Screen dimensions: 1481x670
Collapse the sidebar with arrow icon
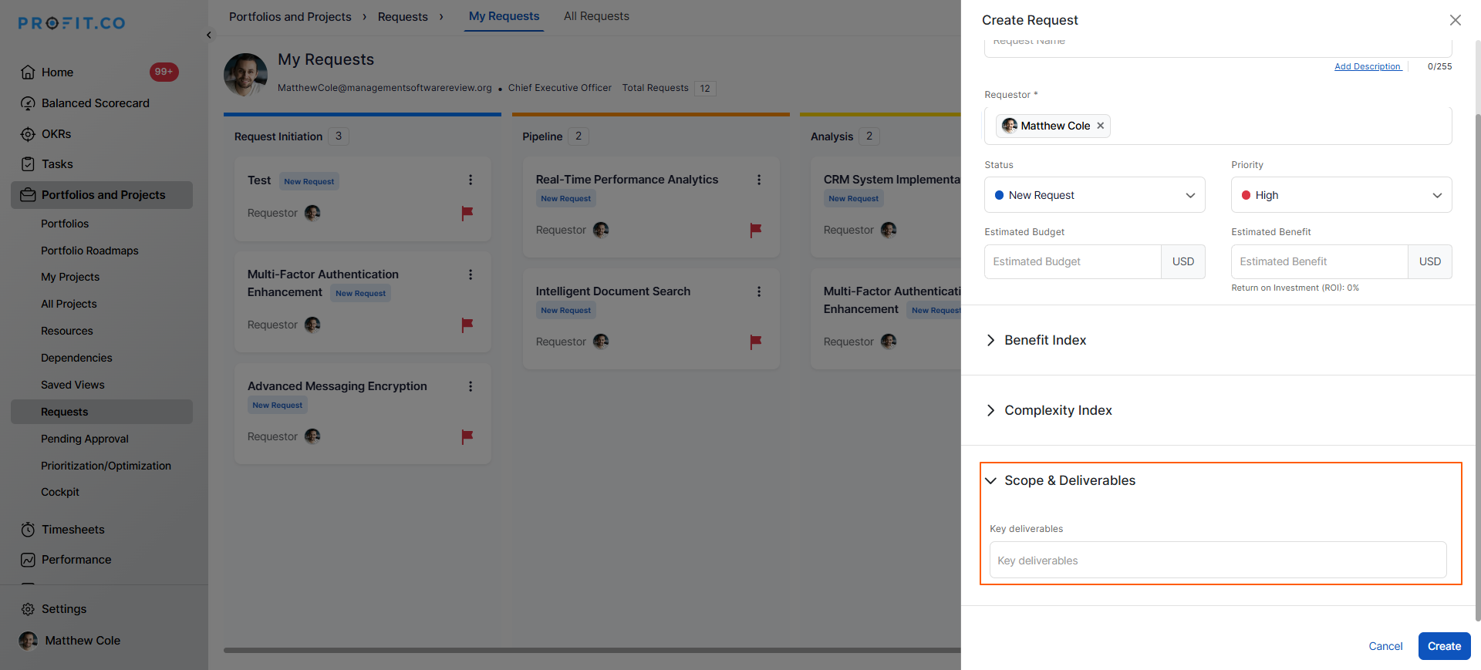209,35
